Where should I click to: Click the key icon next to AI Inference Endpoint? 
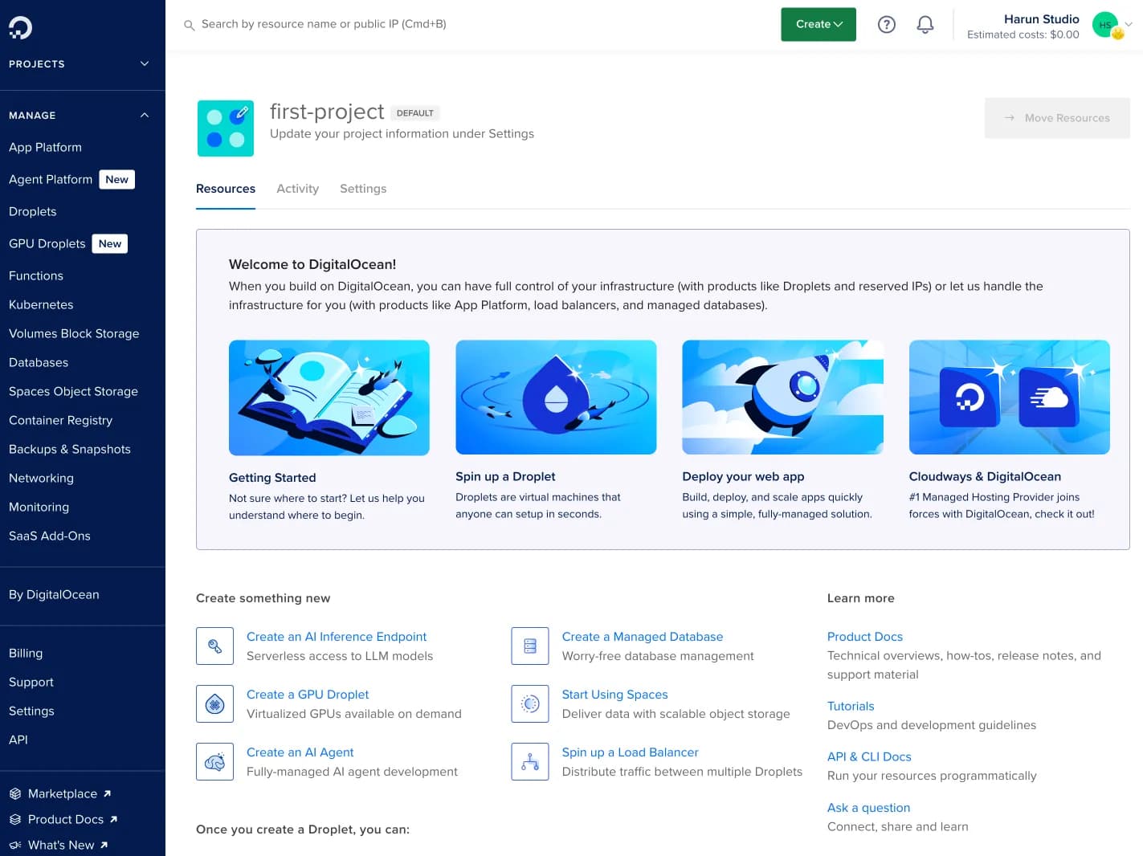pos(214,646)
